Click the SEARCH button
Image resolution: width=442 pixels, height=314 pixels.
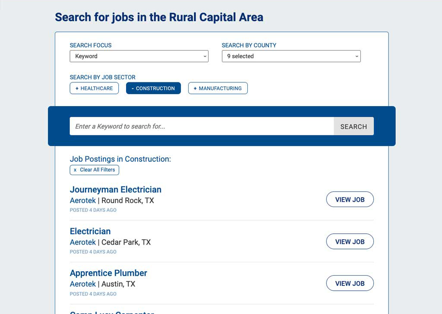point(354,126)
